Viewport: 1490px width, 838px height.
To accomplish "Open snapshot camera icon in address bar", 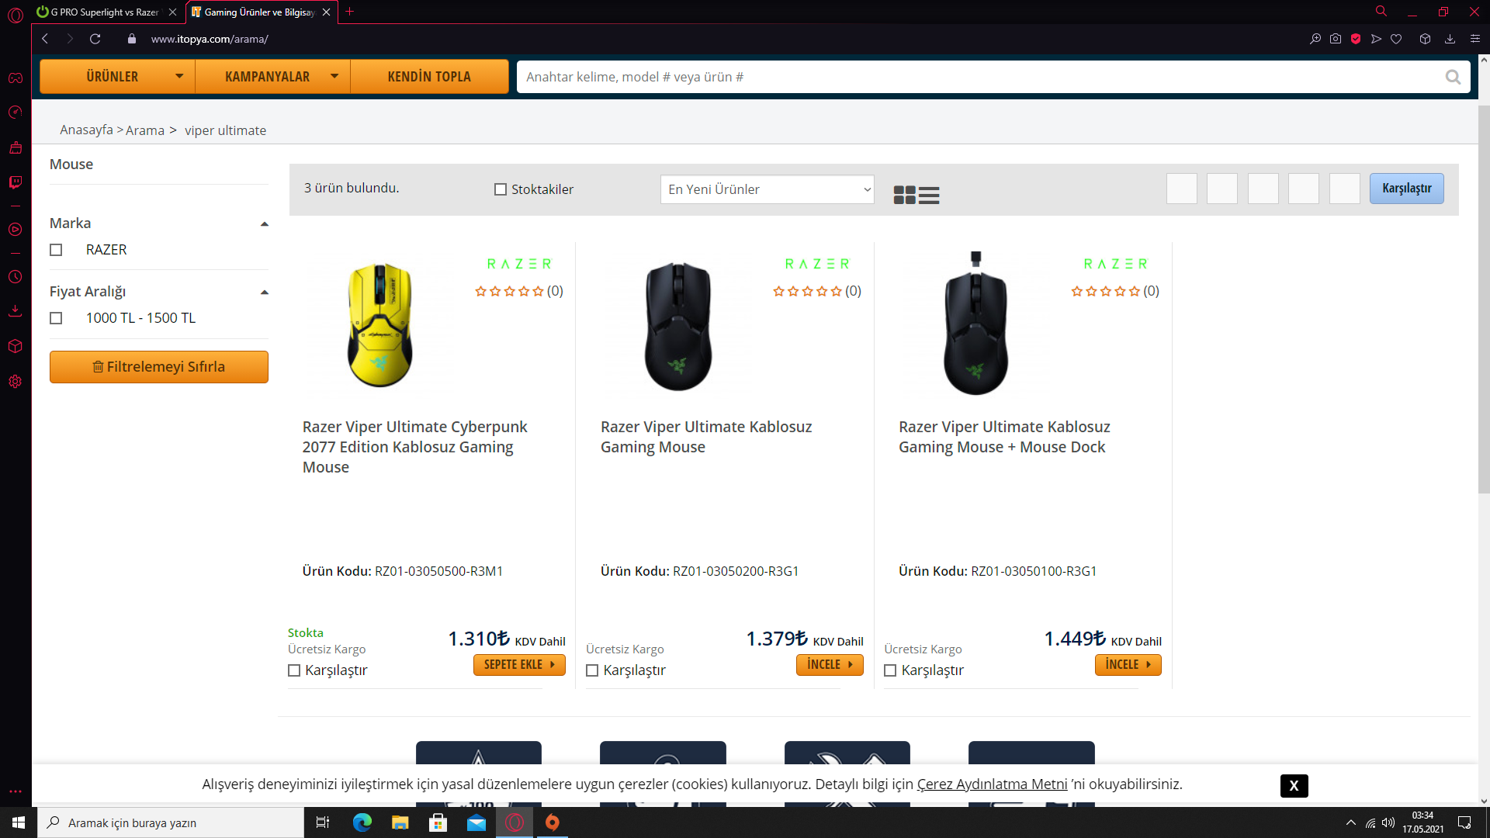I will tap(1336, 39).
